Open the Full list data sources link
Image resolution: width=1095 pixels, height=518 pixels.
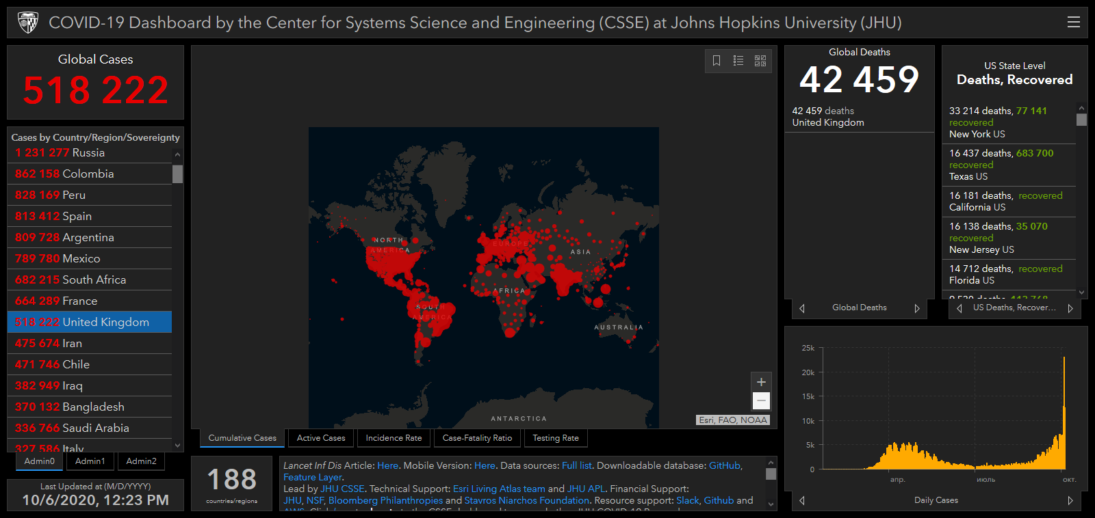(576, 465)
